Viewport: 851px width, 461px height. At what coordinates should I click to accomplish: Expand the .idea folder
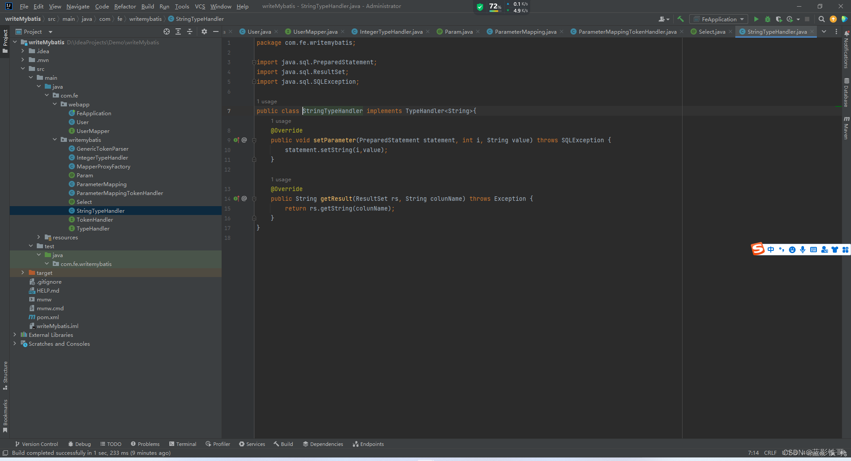[23, 51]
